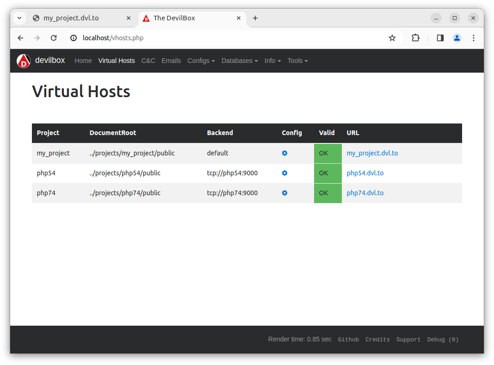Open Chrome profile avatar
Screen dimensions: 494x365
coord(457,38)
